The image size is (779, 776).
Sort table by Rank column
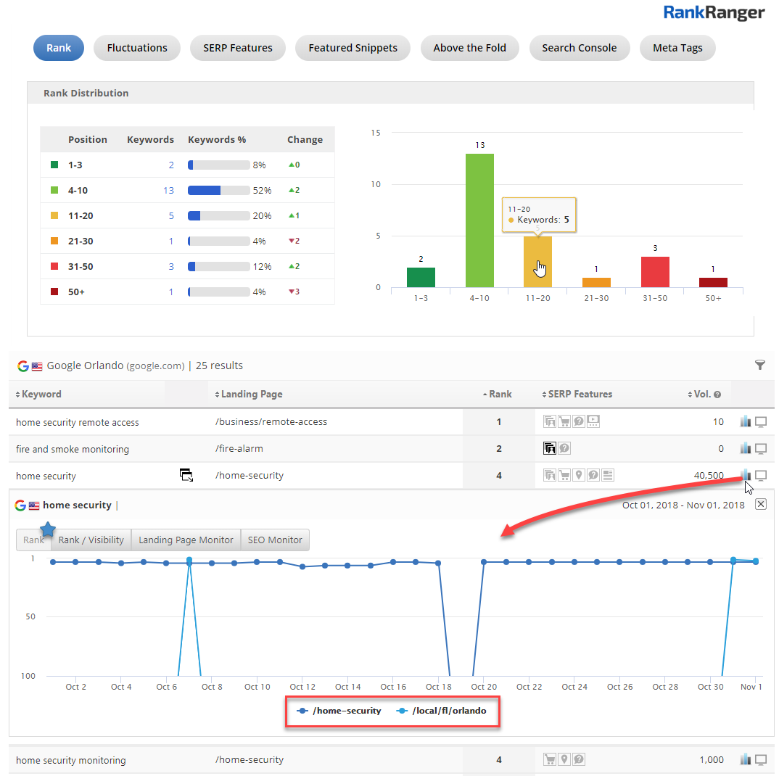tap(499, 395)
